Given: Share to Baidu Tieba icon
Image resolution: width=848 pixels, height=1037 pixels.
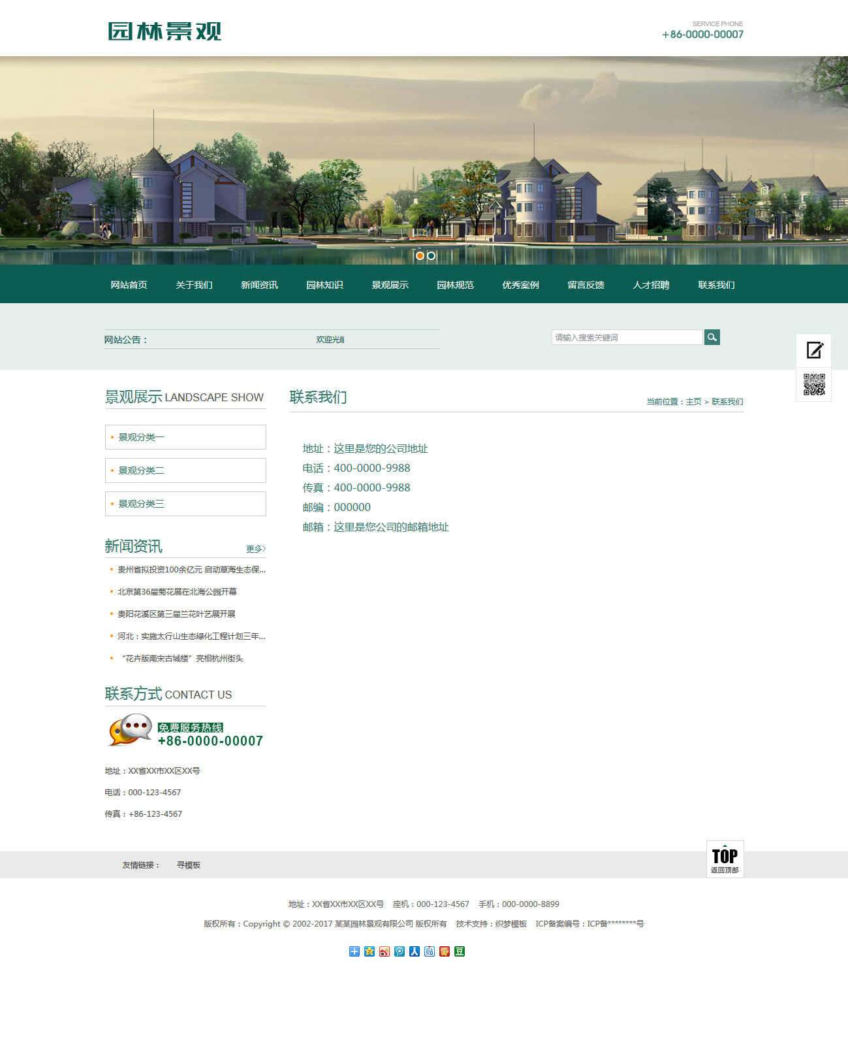Looking at the screenshot, I should 430,951.
